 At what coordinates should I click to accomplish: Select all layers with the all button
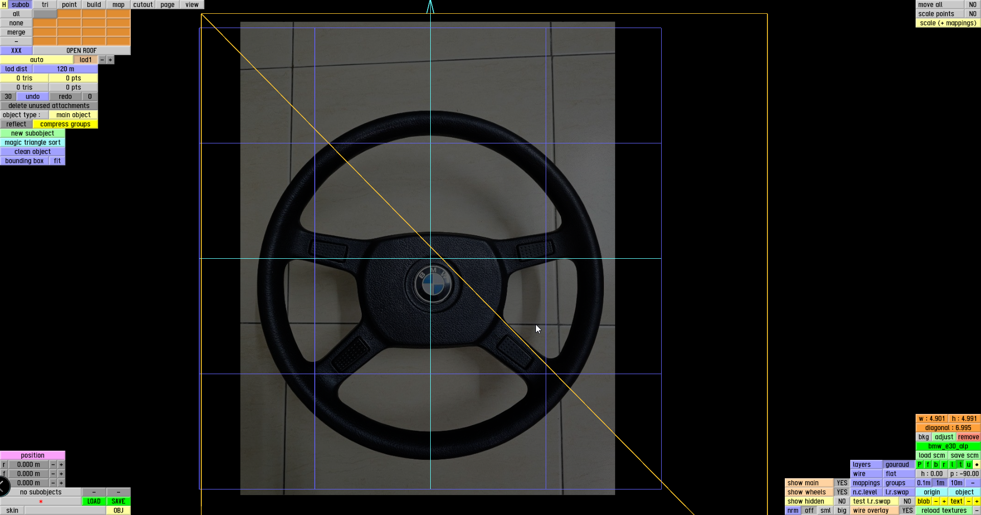tap(16, 14)
